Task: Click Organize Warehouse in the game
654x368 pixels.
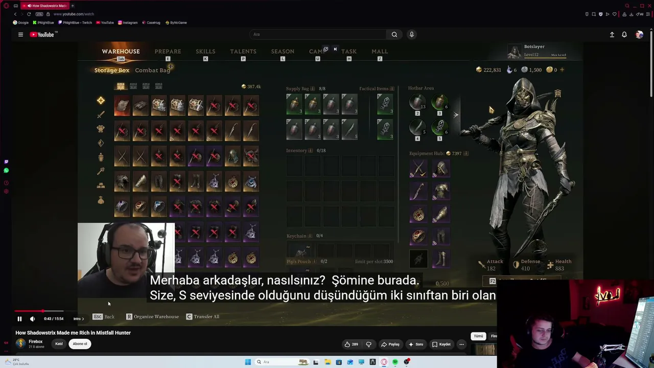Action: point(152,317)
